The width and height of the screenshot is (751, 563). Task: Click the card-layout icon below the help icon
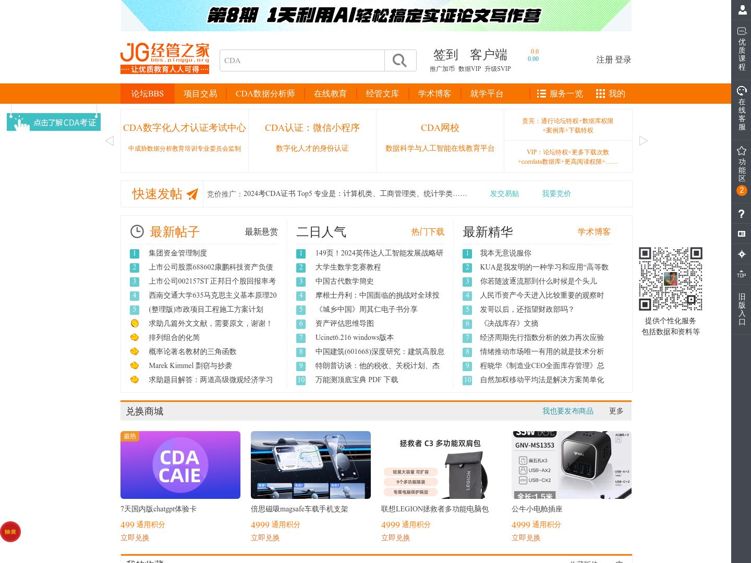tap(742, 234)
